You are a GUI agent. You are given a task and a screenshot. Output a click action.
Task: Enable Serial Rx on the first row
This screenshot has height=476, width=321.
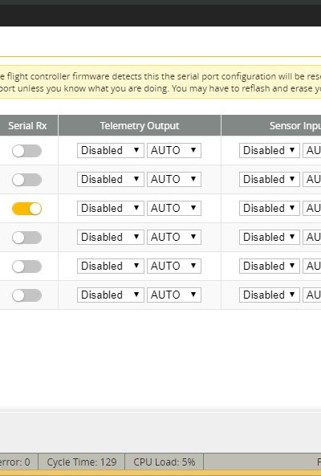(26, 151)
